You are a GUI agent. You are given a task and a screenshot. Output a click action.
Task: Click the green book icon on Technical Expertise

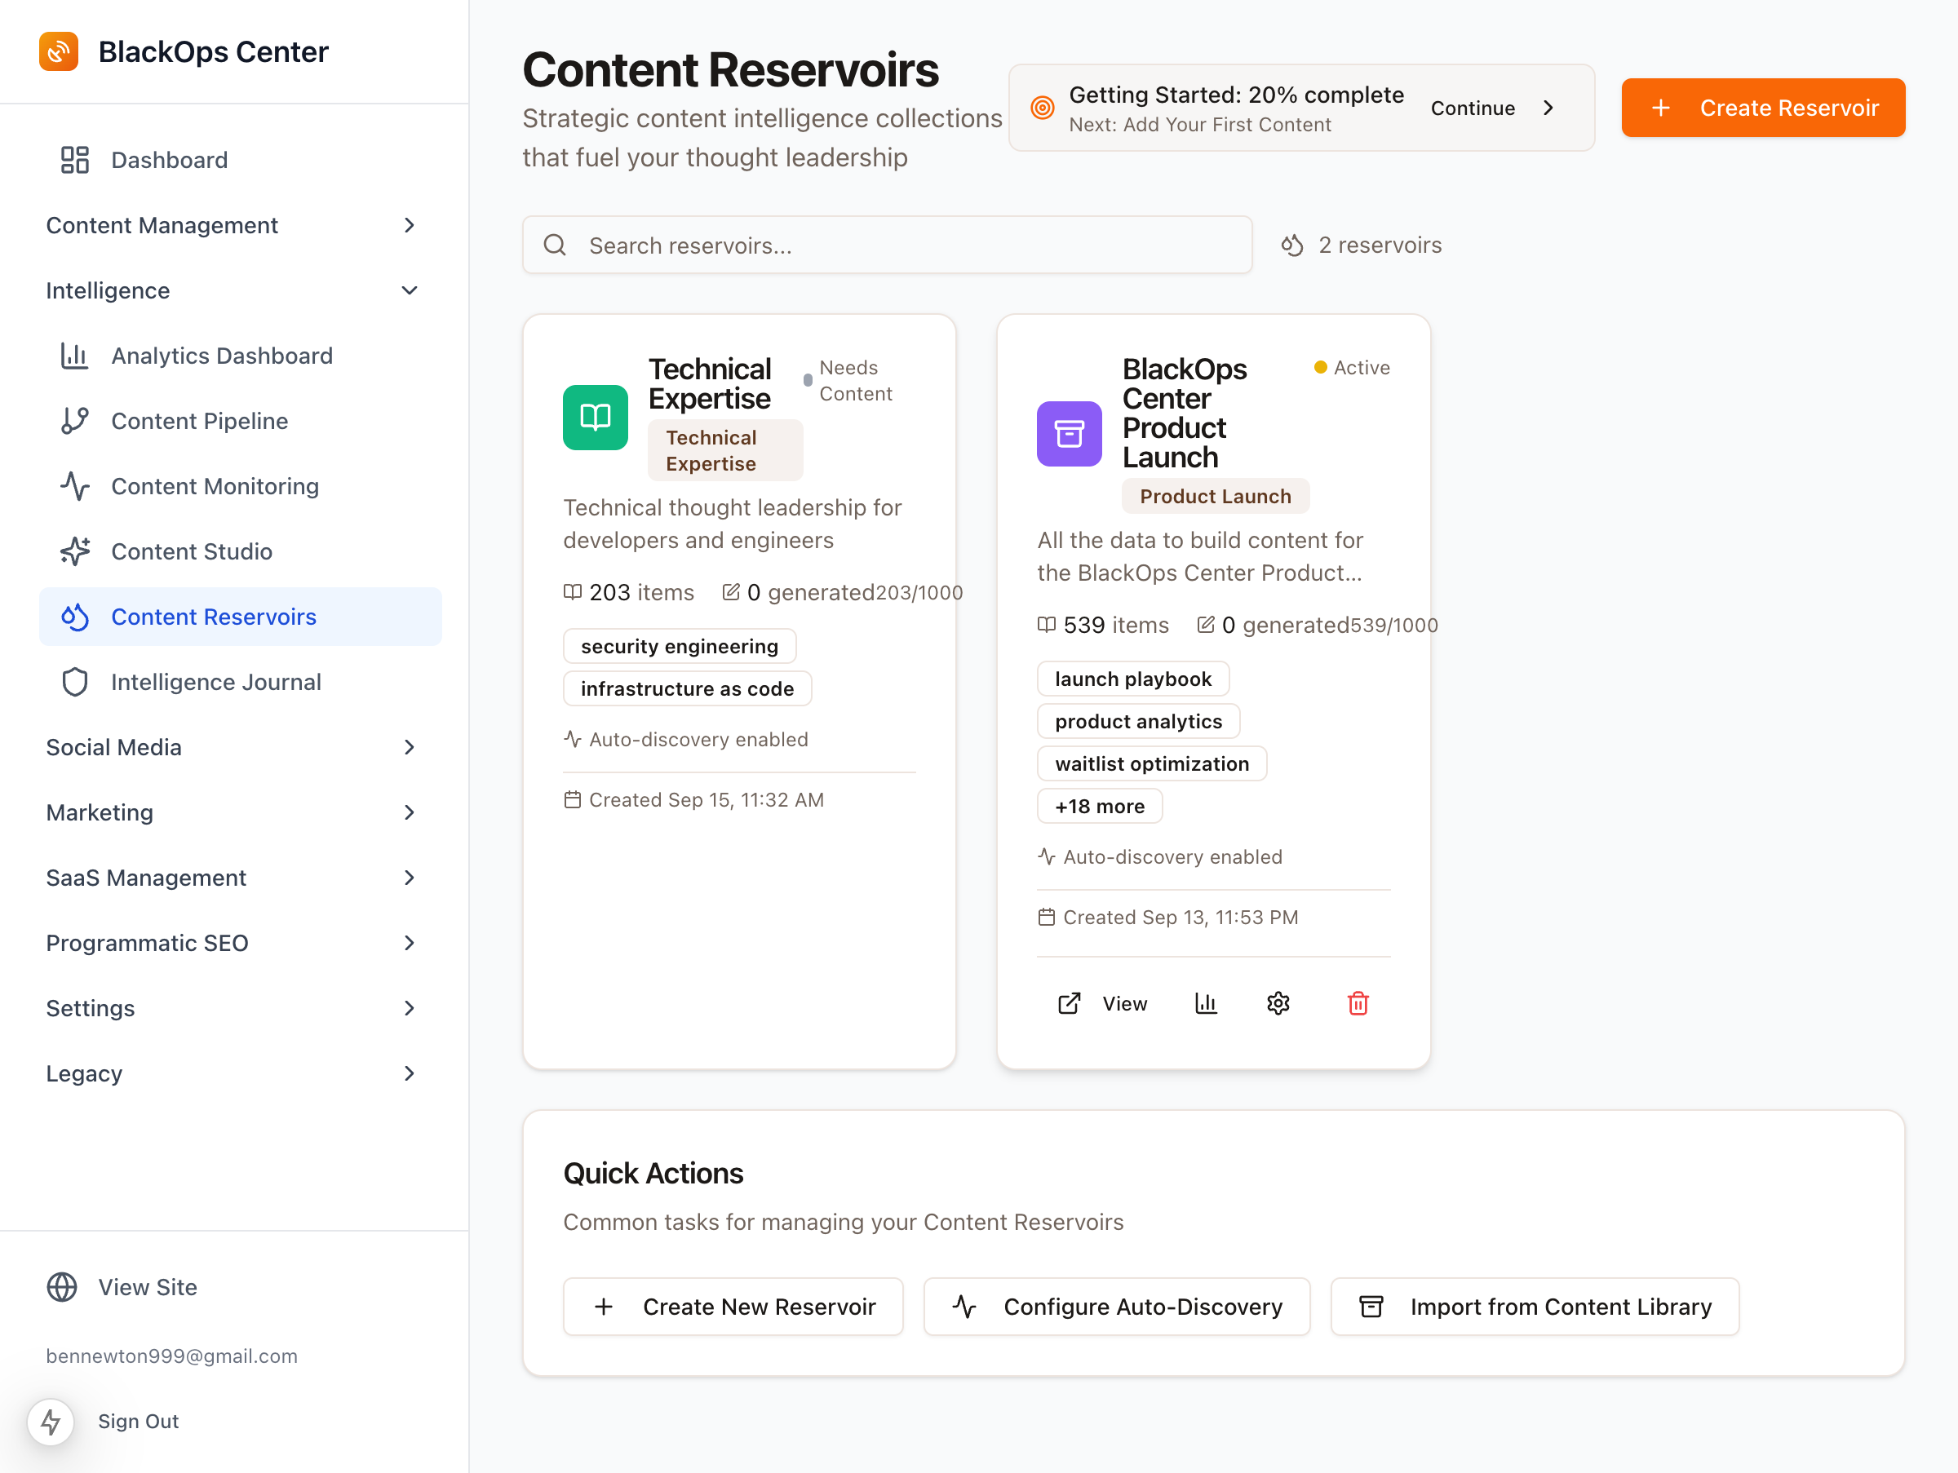click(595, 418)
